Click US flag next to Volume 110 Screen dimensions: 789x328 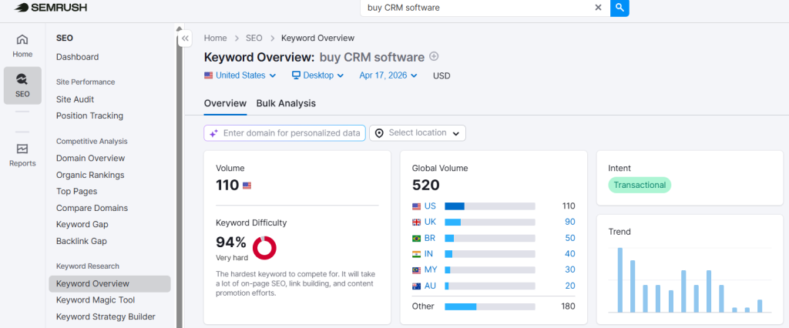(247, 186)
